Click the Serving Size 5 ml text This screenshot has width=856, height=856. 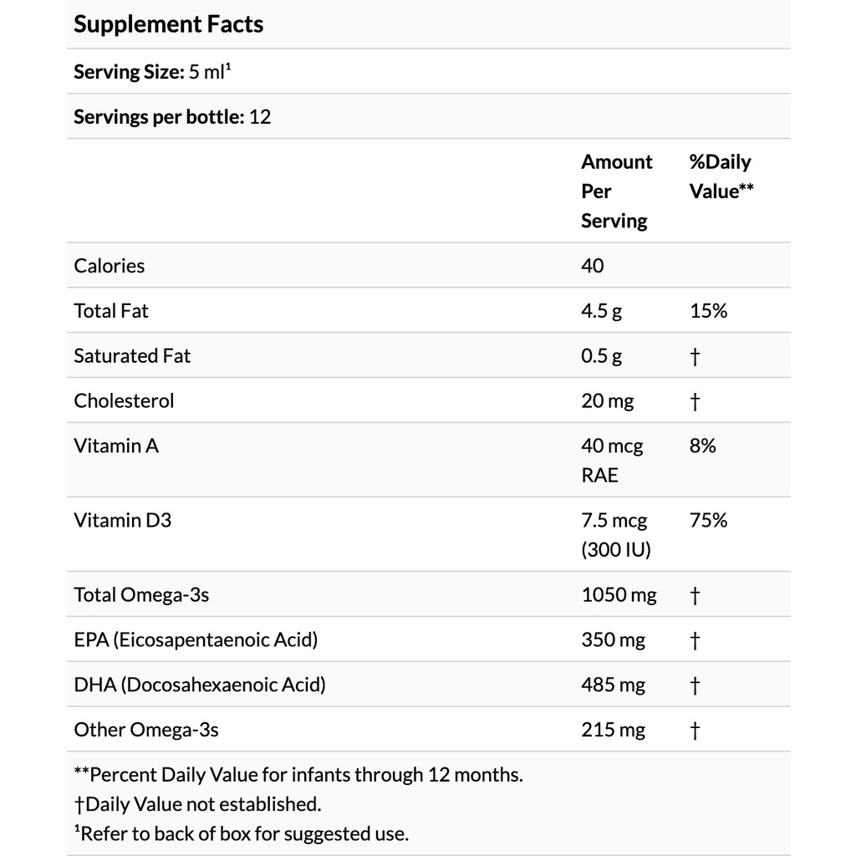(152, 72)
